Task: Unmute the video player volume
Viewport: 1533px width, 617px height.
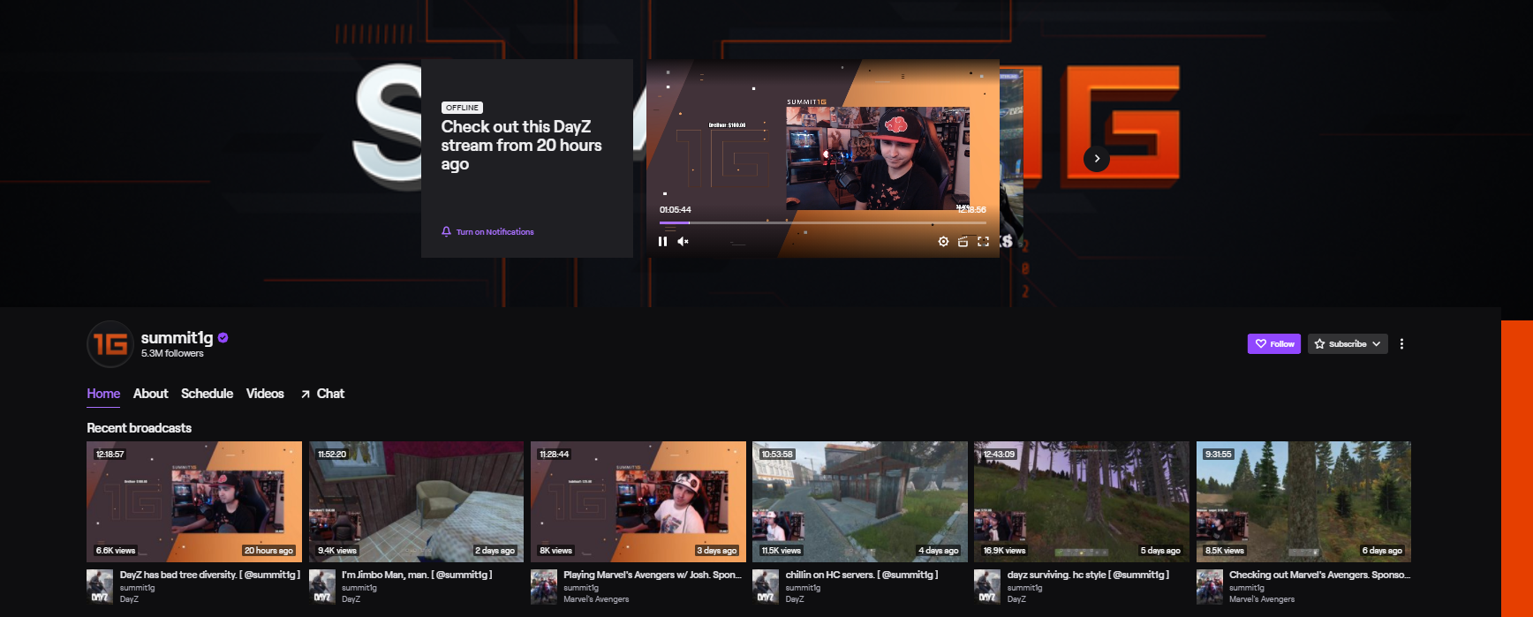Action: click(x=683, y=241)
